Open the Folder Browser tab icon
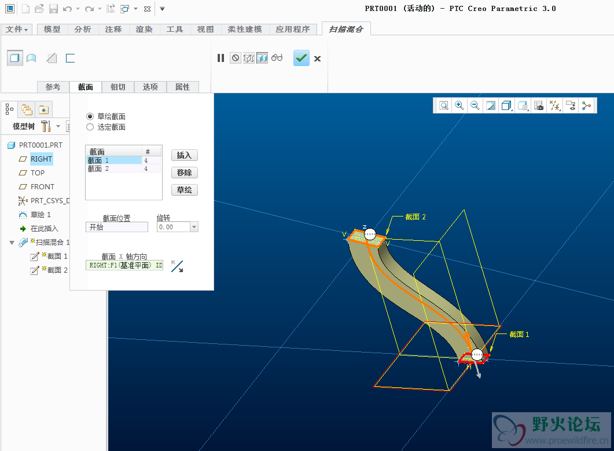The height and width of the screenshot is (451, 614). point(27,110)
